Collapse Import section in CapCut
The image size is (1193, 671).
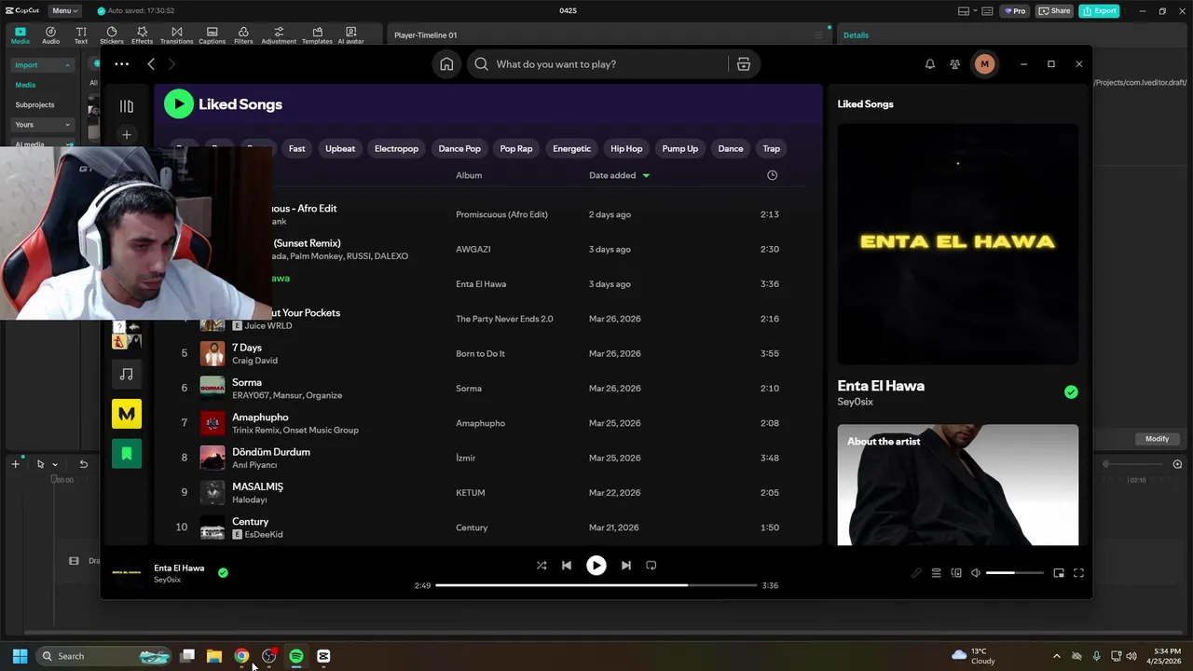pyautogui.click(x=43, y=65)
